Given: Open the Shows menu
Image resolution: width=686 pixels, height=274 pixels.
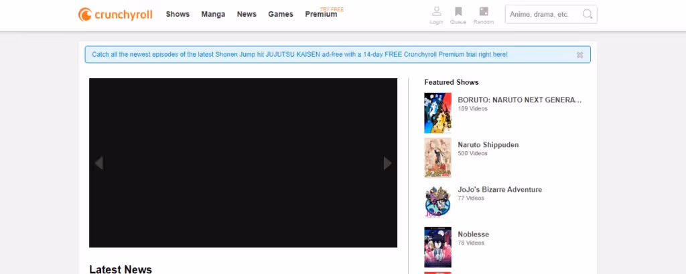Looking at the screenshot, I should pyautogui.click(x=178, y=14).
